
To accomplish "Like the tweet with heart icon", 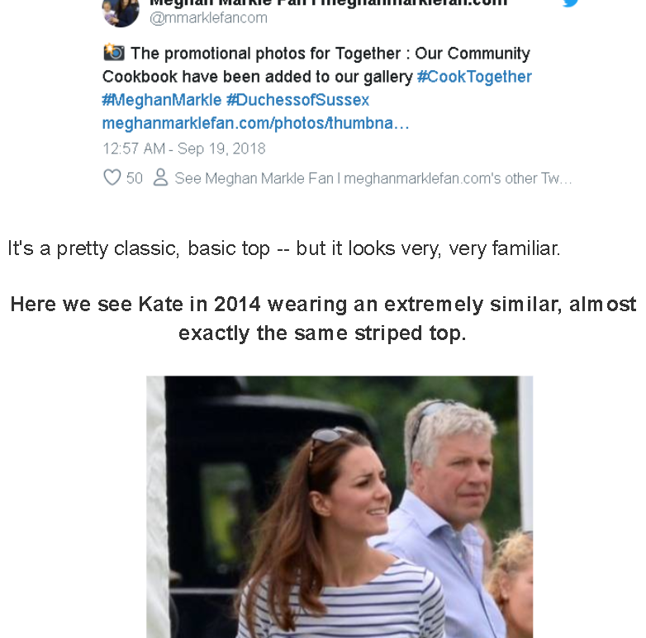I will point(112,177).
